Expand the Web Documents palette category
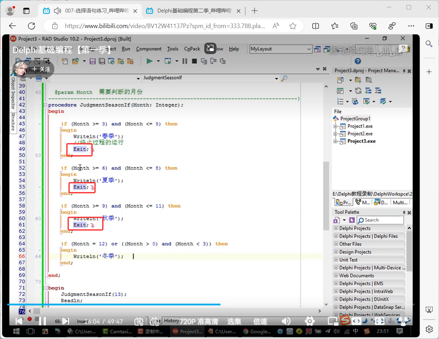The image size is (439, 339). [336, 276]
